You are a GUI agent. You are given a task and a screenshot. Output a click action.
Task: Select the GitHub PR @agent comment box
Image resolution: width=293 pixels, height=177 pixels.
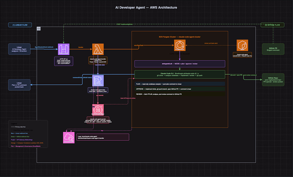pyautogui.click(x=273, y=49)
